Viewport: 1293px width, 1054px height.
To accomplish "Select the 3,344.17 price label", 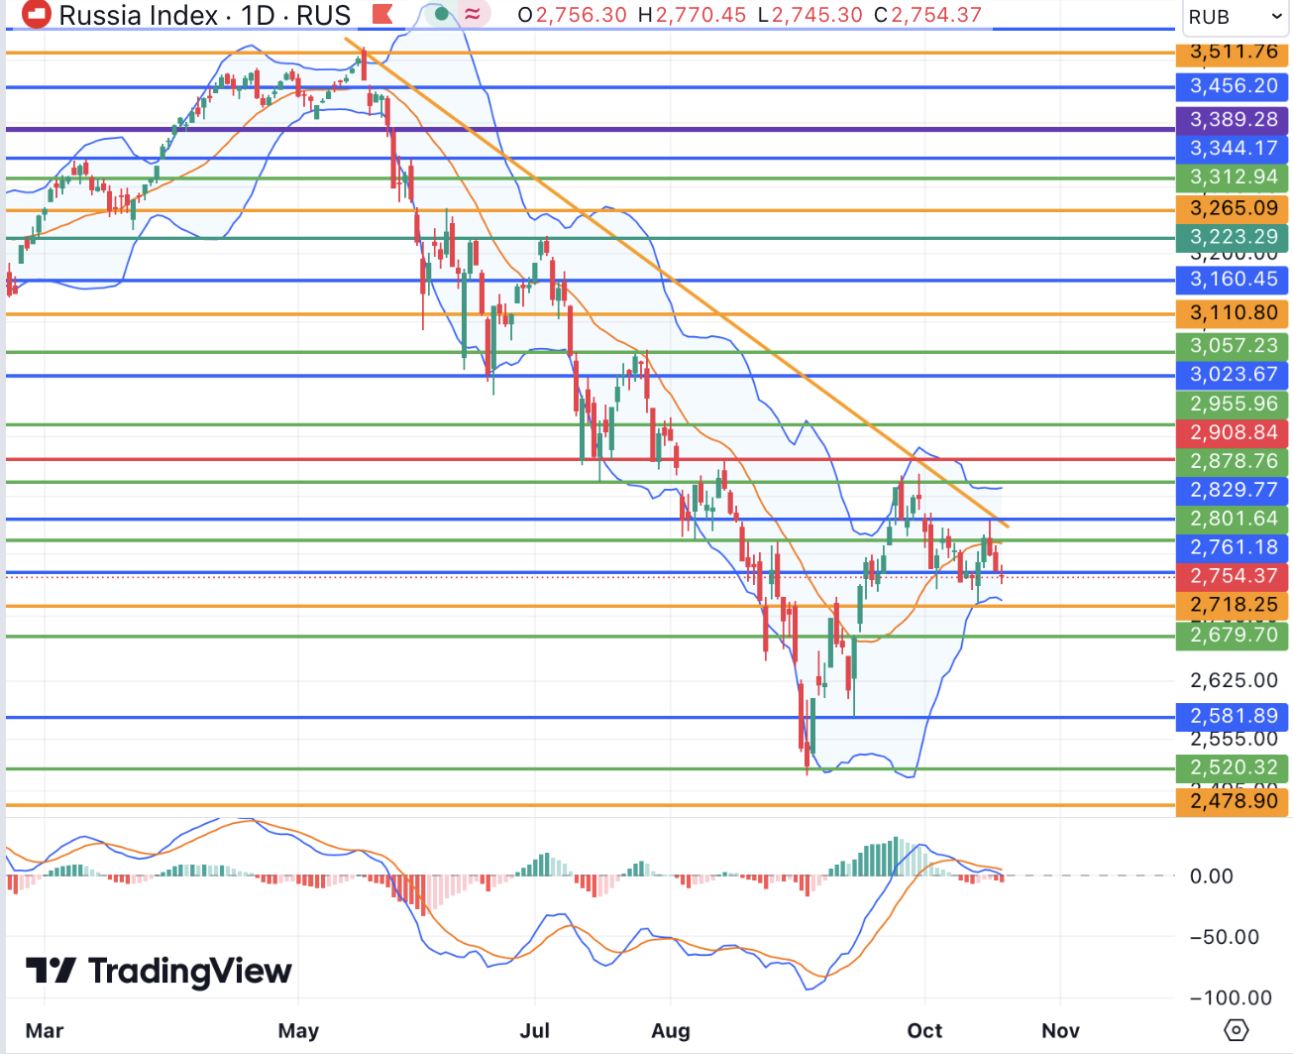I will tap(1233, 149).
